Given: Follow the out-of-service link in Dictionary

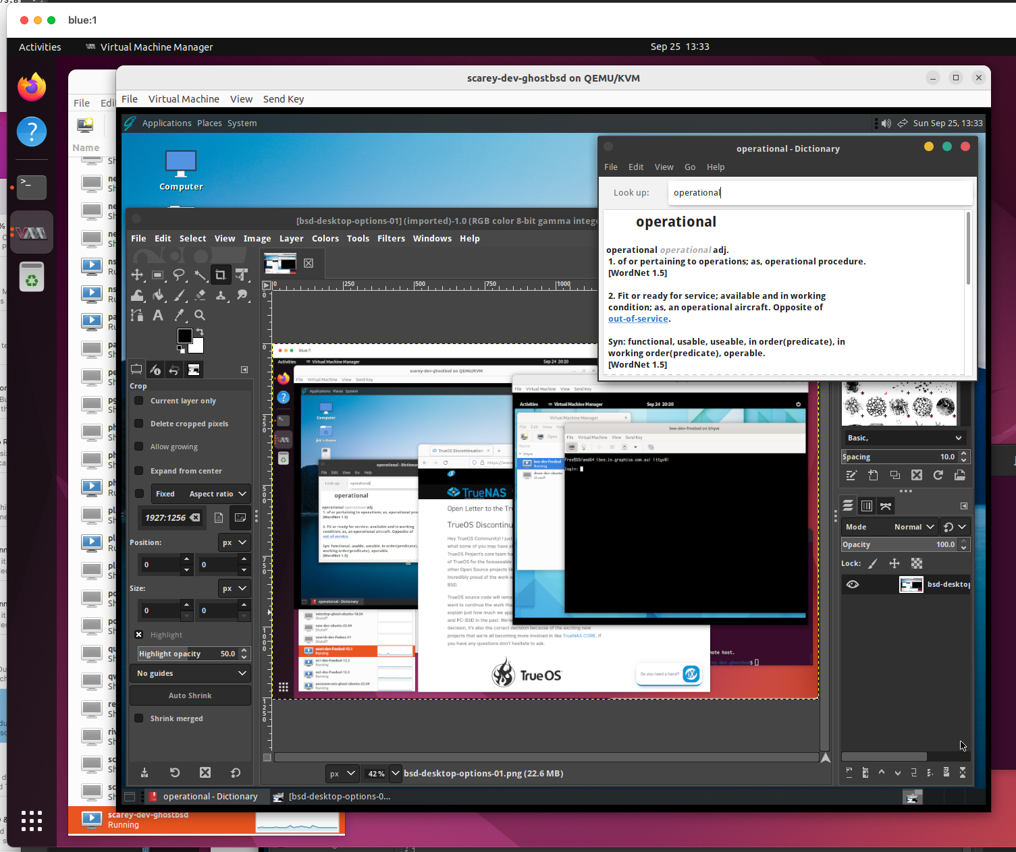Looking at the screenshot, I should coord(638,318).
